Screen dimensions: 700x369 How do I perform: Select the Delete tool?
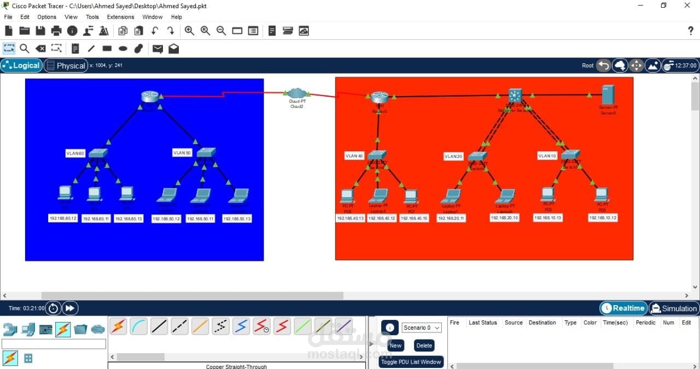40,49
